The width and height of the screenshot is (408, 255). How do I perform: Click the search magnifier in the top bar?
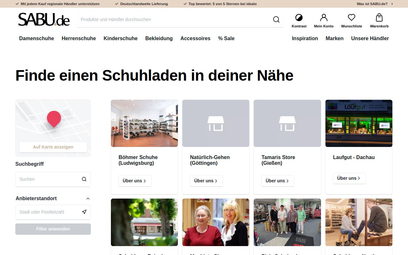(276, 19)
